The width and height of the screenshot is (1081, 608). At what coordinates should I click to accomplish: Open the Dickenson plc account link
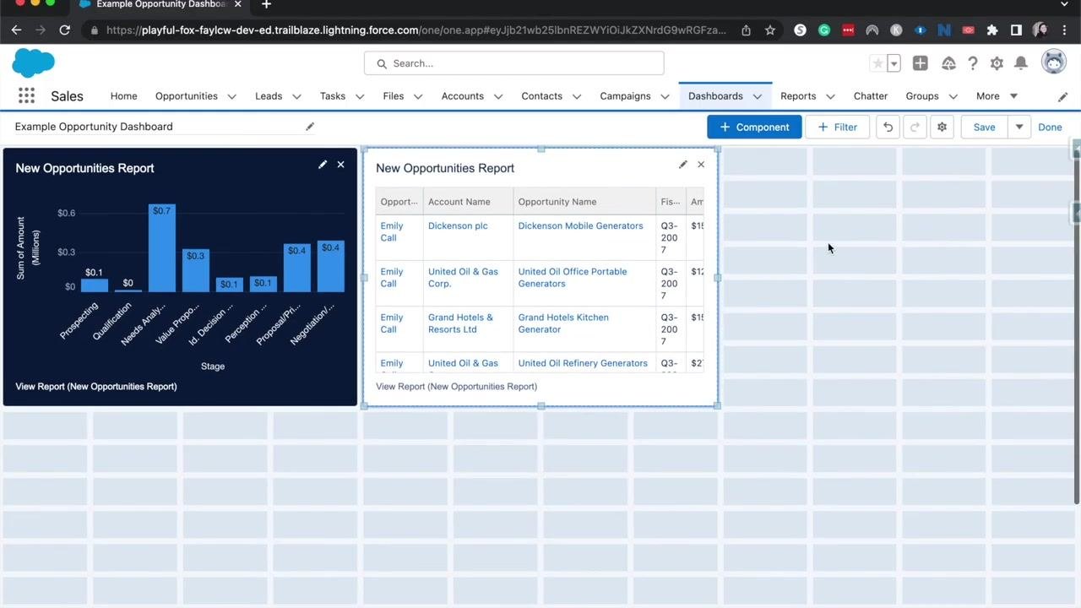point(458,226)
